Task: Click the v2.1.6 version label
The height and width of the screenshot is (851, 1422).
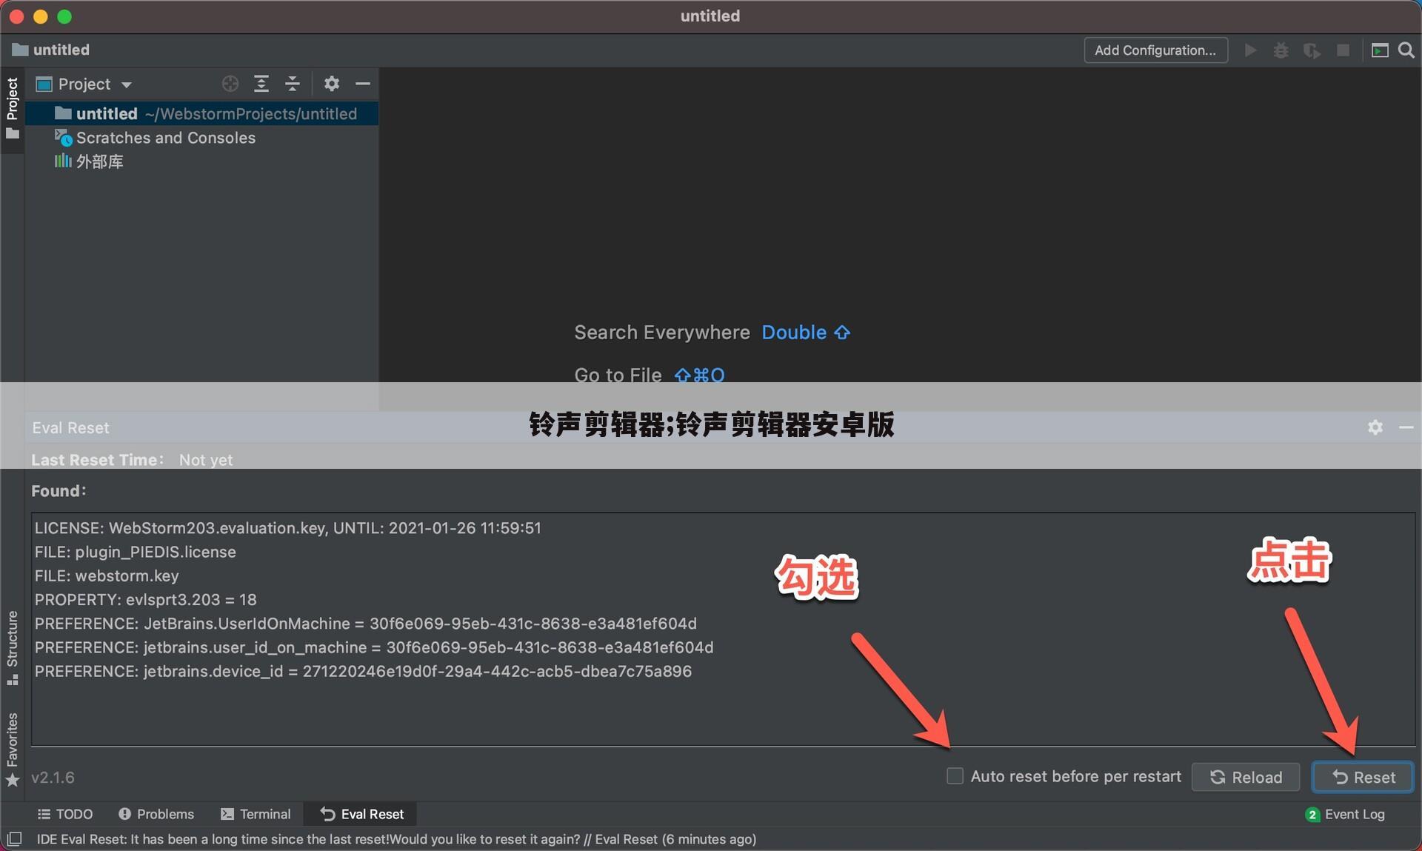Action: (53, 778)
